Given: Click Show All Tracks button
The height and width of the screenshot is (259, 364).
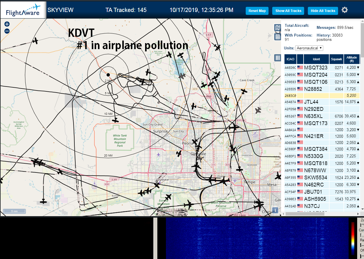Looking at the screenshot, I should pos(288,11).
